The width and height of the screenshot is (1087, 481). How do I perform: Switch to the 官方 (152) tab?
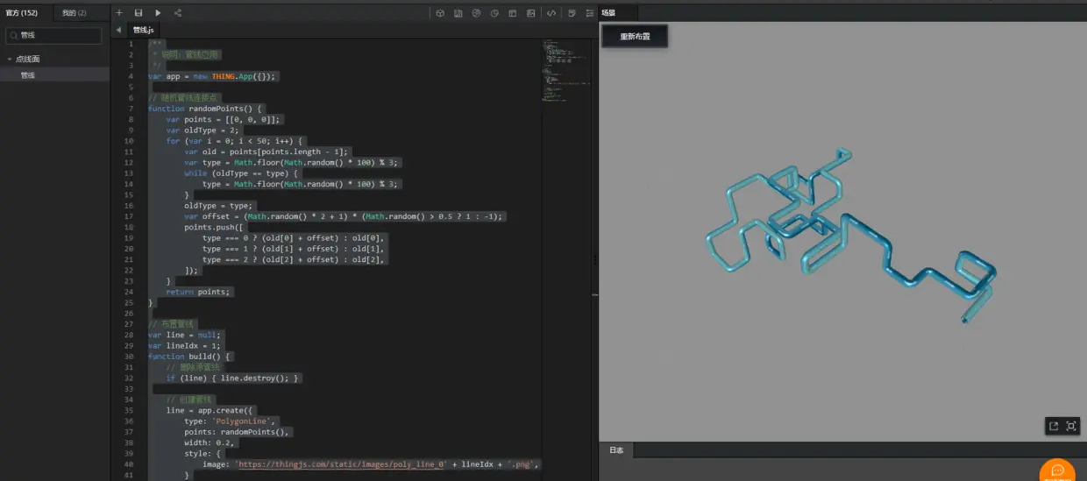pos(21,13)
